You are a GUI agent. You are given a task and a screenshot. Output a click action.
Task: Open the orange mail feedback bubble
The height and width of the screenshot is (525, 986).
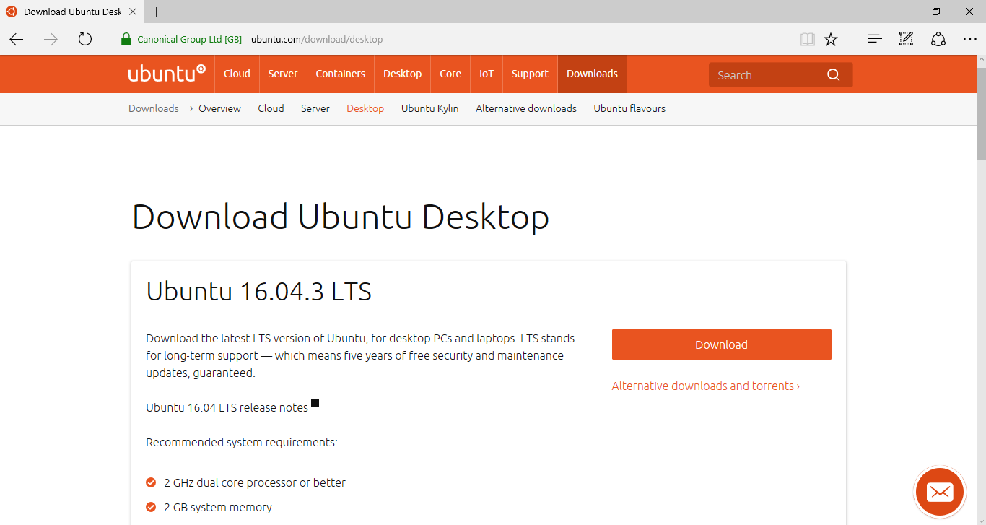940,493
